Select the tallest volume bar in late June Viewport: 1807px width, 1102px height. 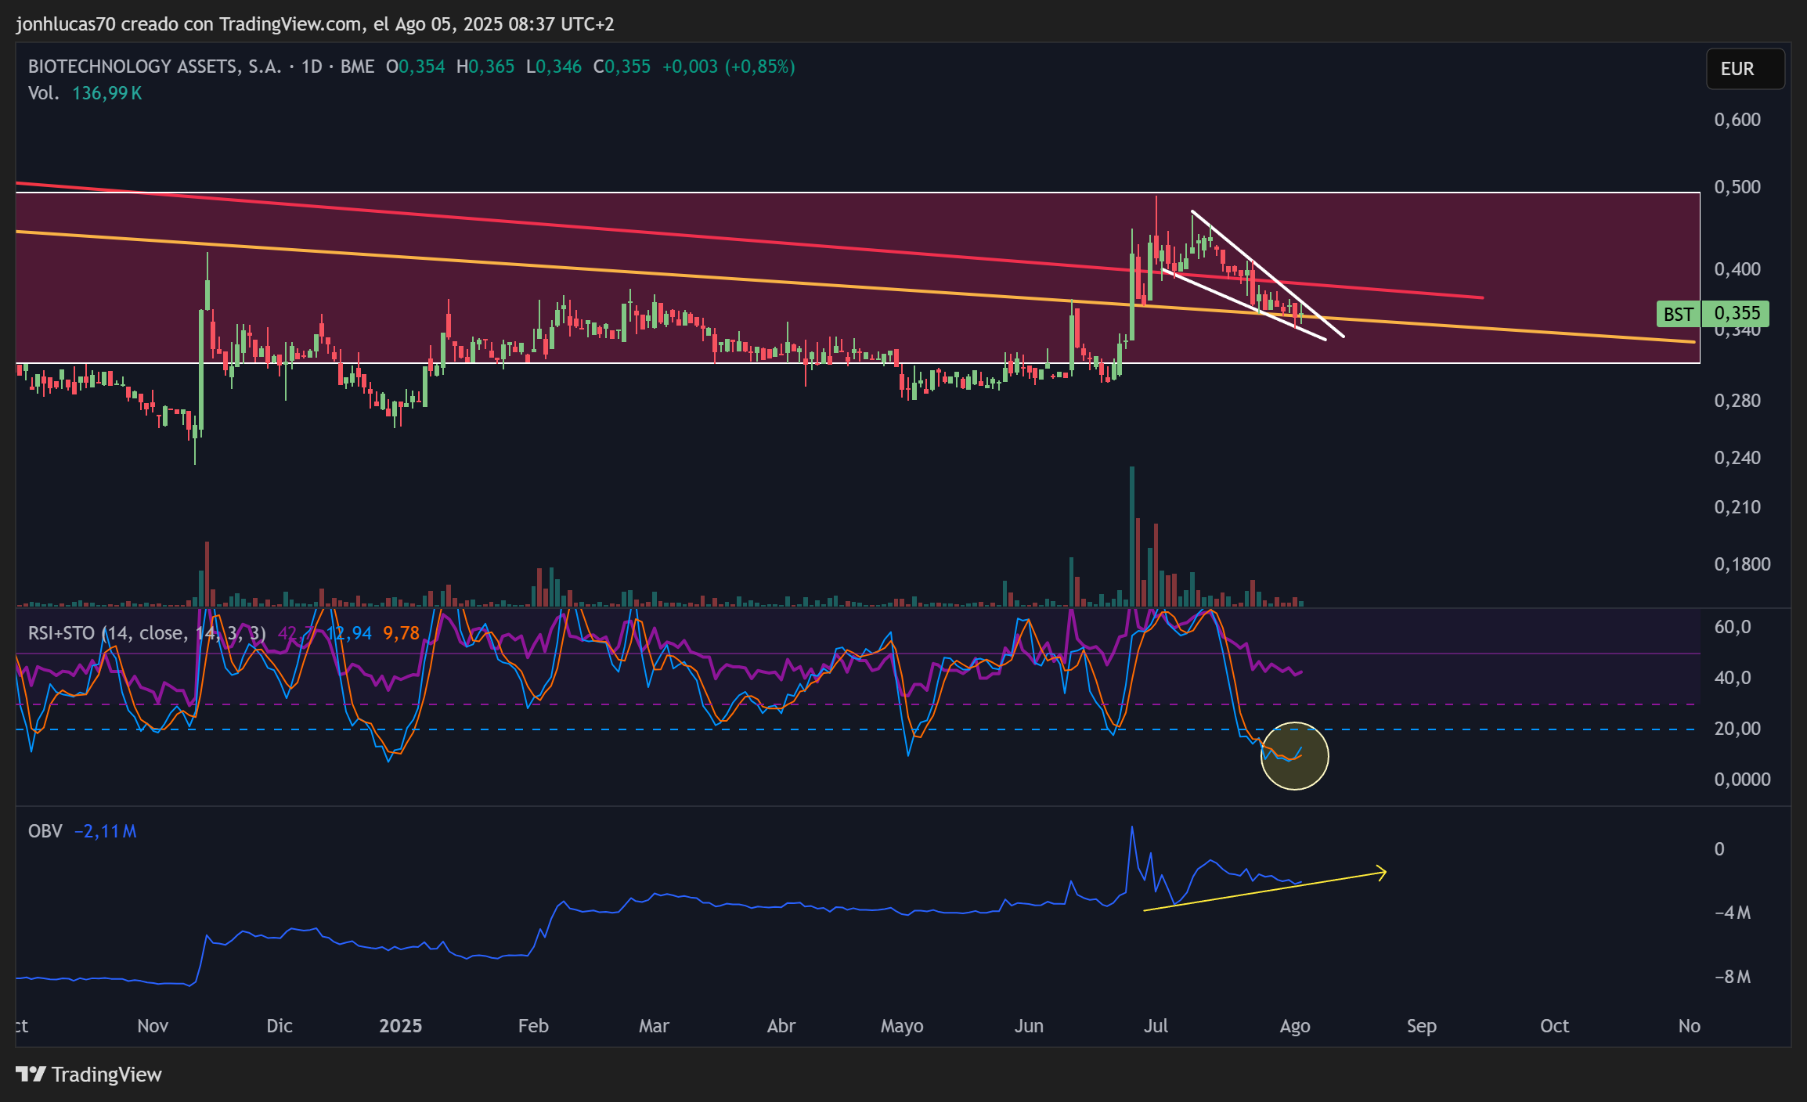click(x=1132, y=536)
